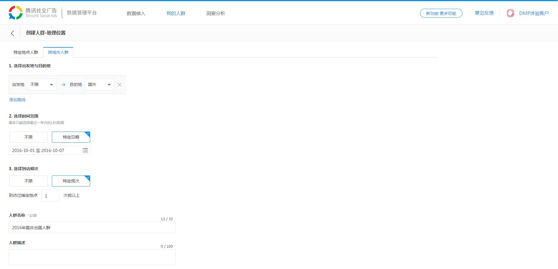Switch to the 跨城市人群 tab
The height and width of the screenshot is (269, 558).
pyautogui.click(x=58, y=52)
